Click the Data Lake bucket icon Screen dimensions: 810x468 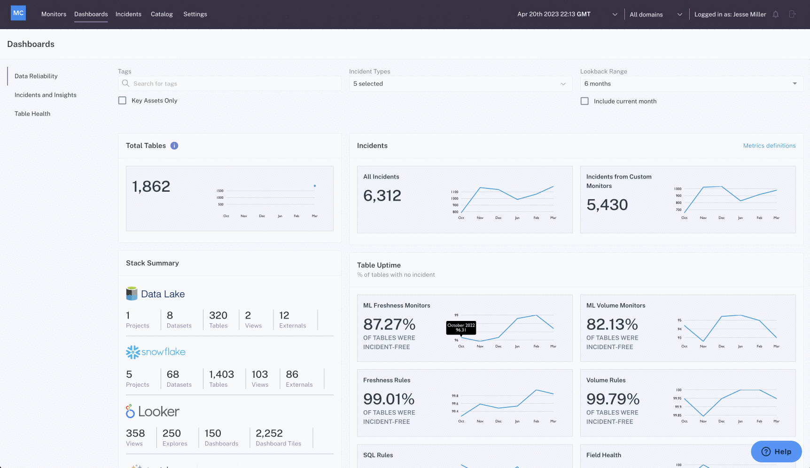click(x=132, y=294)
